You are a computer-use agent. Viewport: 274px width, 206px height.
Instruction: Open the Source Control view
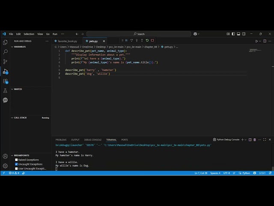5,61
